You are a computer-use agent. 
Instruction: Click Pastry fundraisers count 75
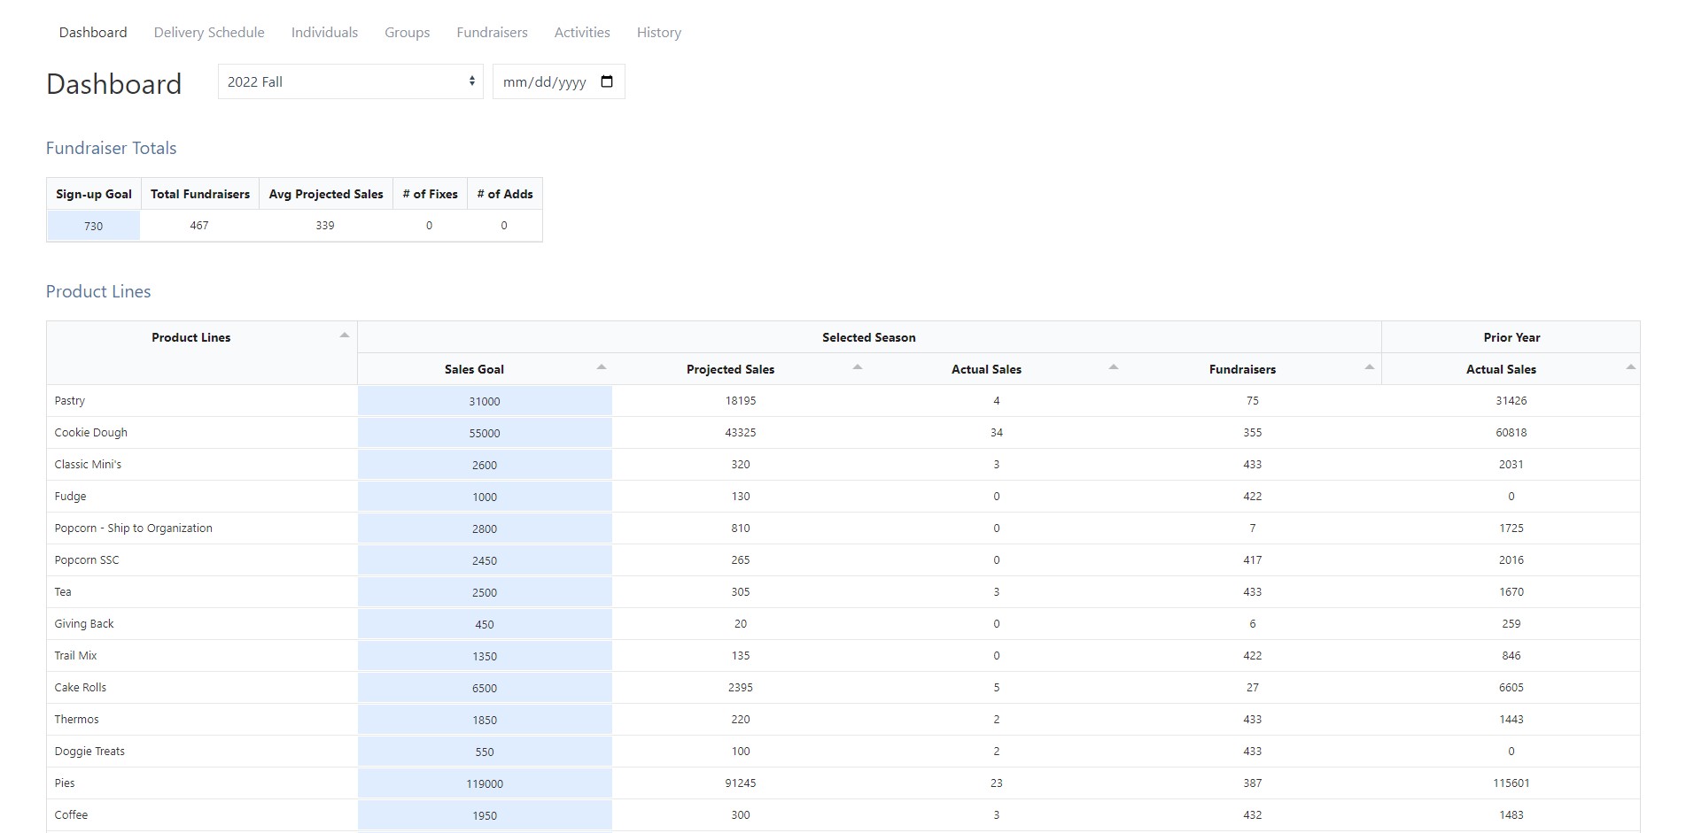(x=1253, y=400)
